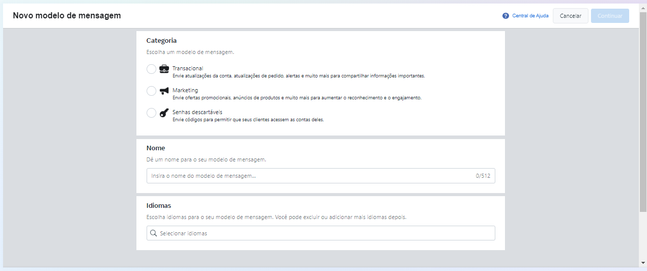Click the text 'Escolha um modelo de mensagem.'

[190, 52]
